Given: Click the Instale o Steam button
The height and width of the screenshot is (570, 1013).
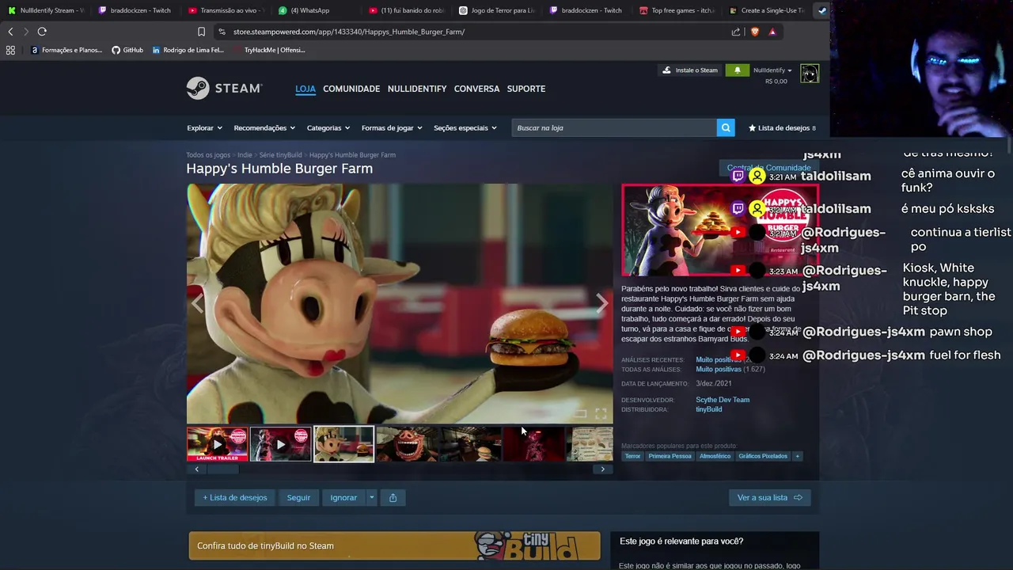Looking at the screenshot, I should point(690,70).
